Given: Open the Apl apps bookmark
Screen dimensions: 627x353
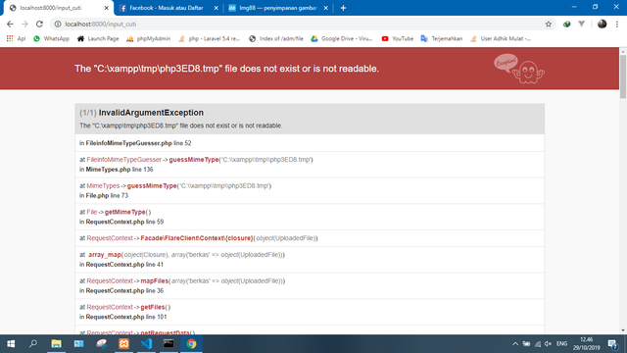Looking at the screenshot, I should (x=16, y=39).
